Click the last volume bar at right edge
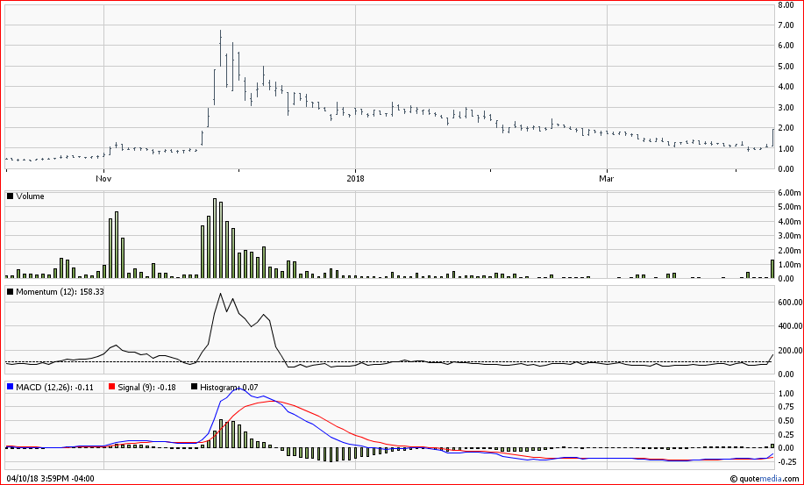 (772, 269)
